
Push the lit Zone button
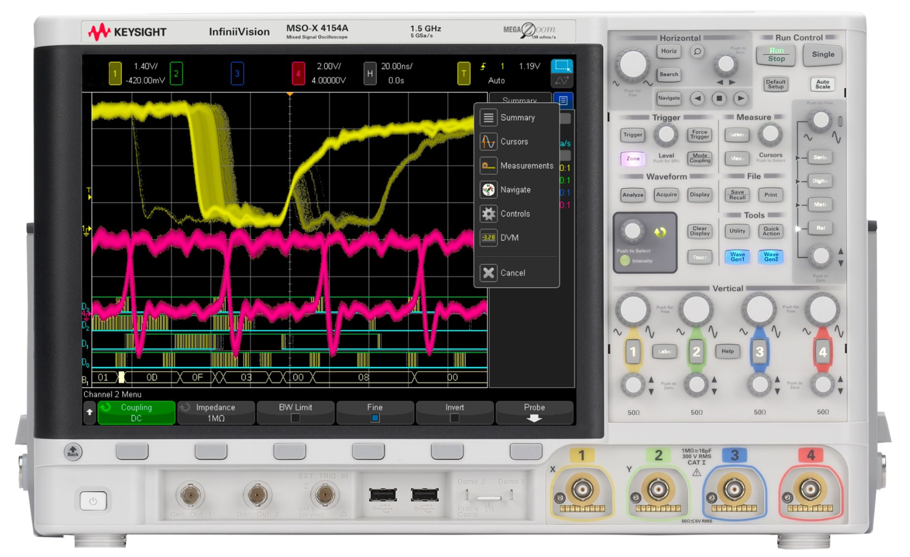pyautogui.click(x=633, y=158)
